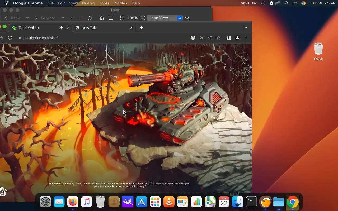The image size is (338, 211).
Task: Launch VLC from the dock
Action: (x=169, y=202)
